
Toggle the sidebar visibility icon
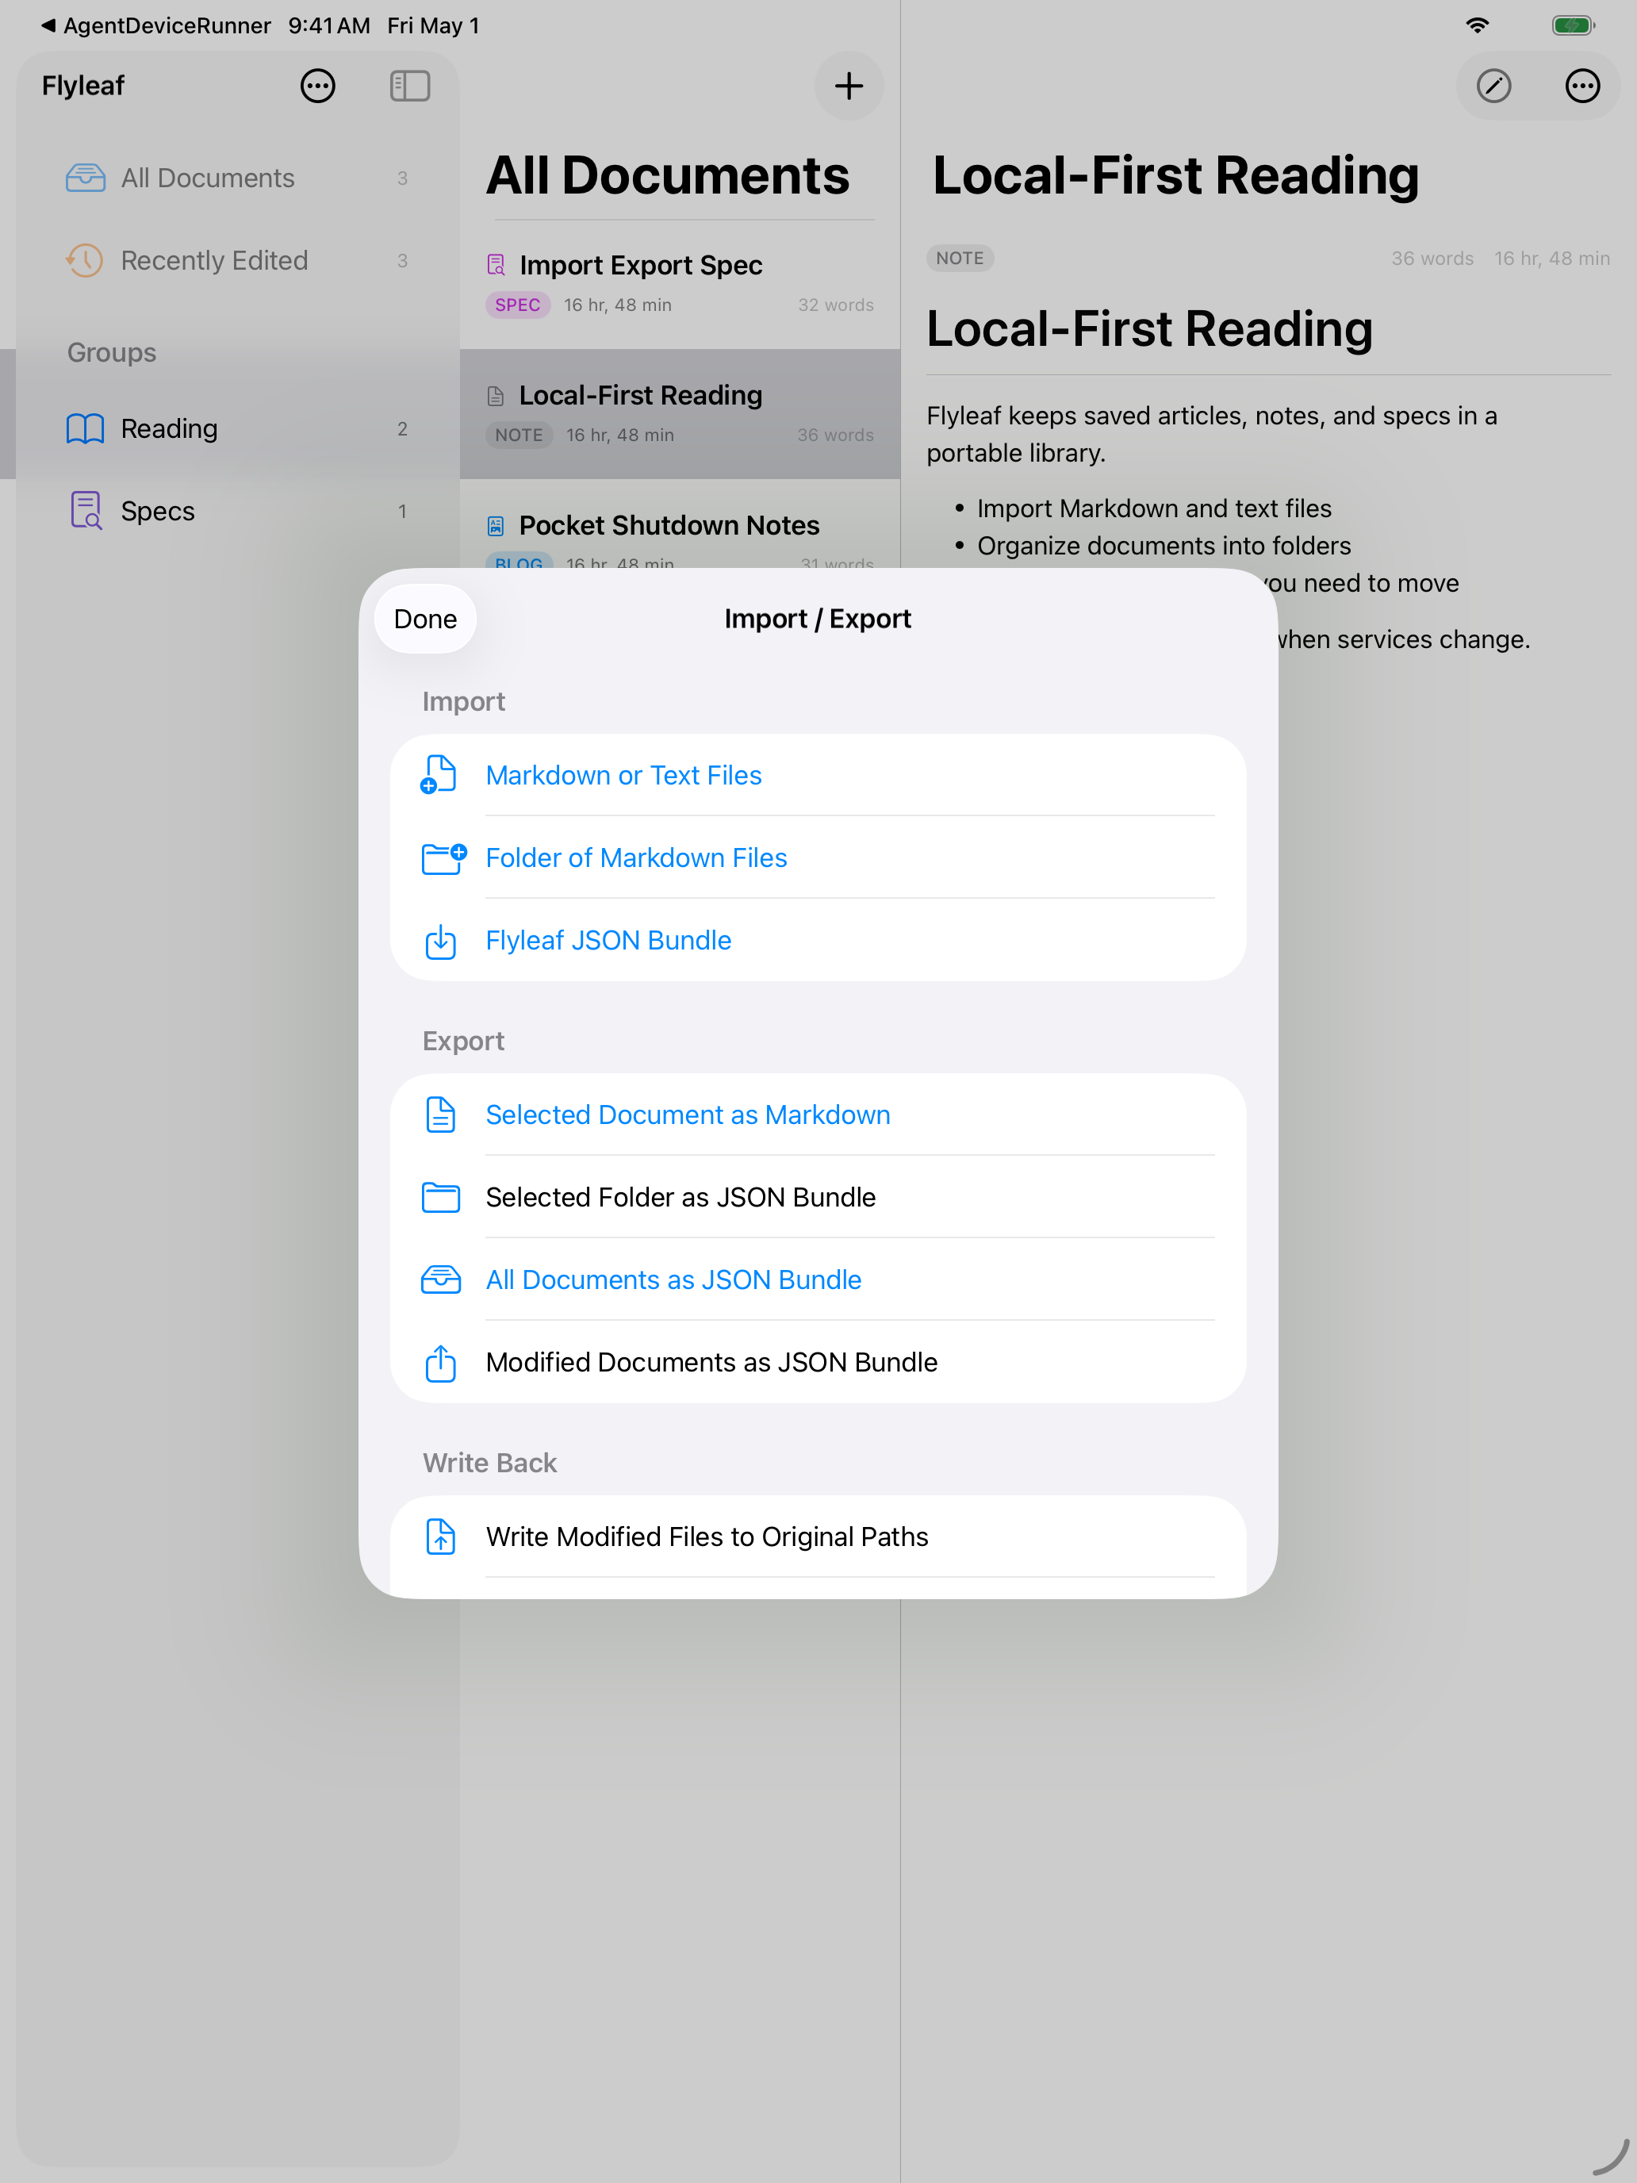tap(409, 86)
